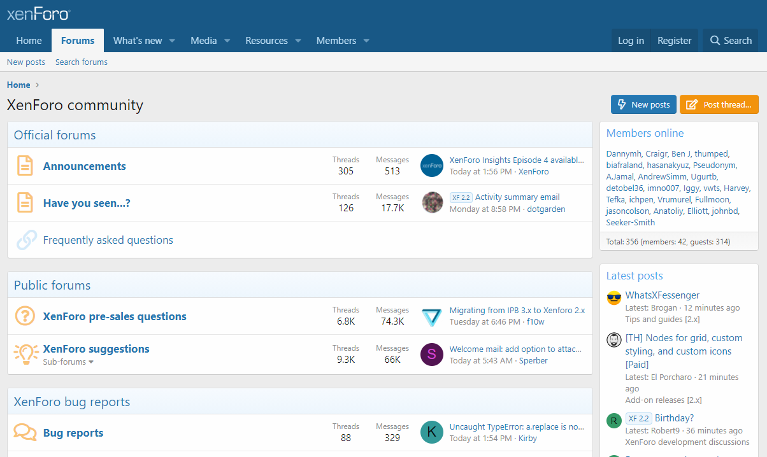
Task: Open the Resources tab
Action: [x=267, y=41]
